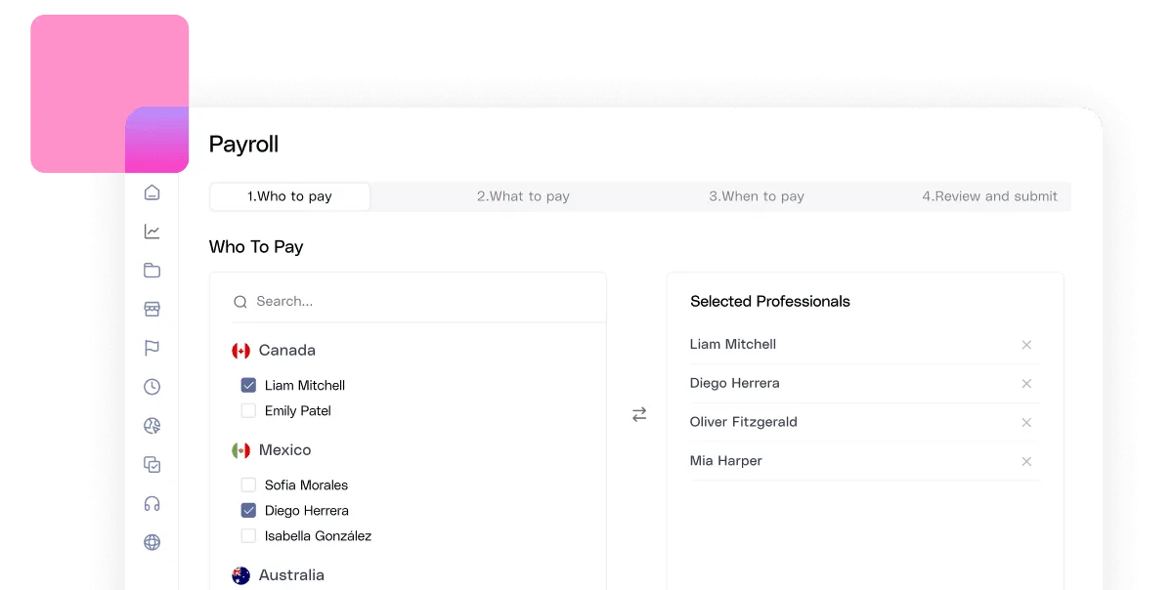Open the globe icon in sidebar
The width and height of the screenshot is (1173, 590).
[x=152, y=542]
